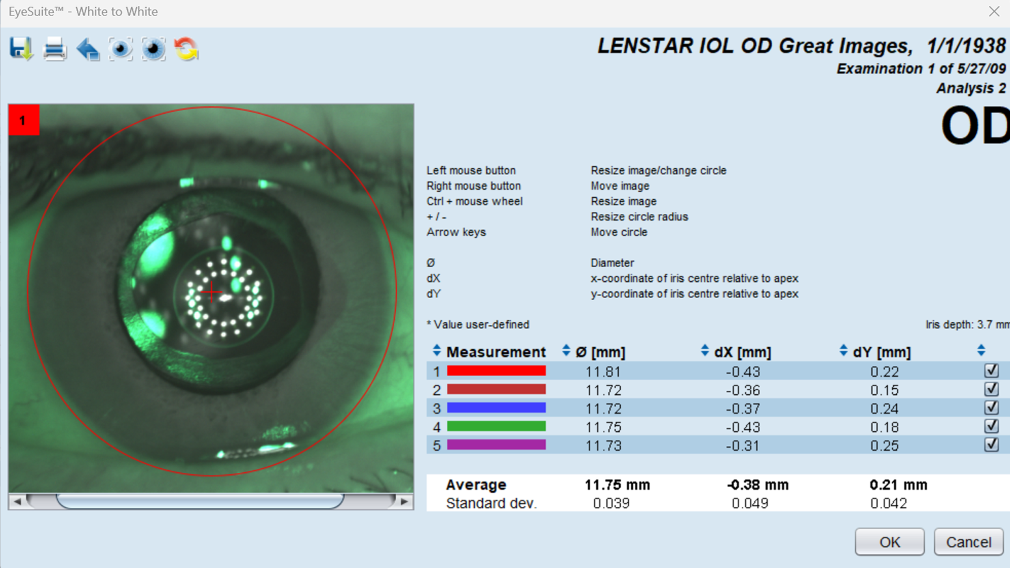The image size is (1010, 568).
Task: Print the measurement report
Action: 55,49
